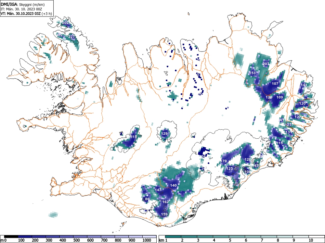The width and height of the screenshot is (325, 243).
Task: Select the '140' visibility value
Action: tap(173, 185)
